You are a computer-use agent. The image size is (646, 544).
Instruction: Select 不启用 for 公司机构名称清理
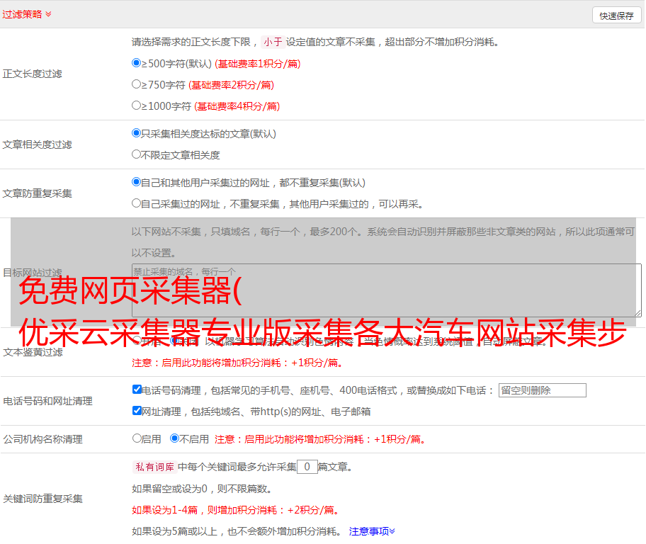click(174, 438)
